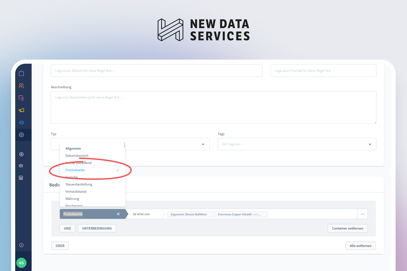Click the storefront icon in sidebar
Image resolution: width=407 pixels, height=271 pixels.
click(x=21, y=178)
